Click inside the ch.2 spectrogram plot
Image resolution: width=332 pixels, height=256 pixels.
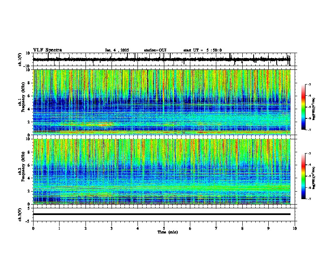tap(162, 172)
